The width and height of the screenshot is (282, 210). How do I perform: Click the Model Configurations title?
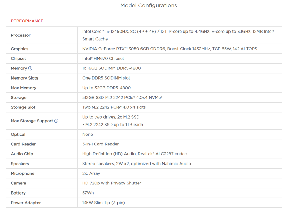pos(149,5)
